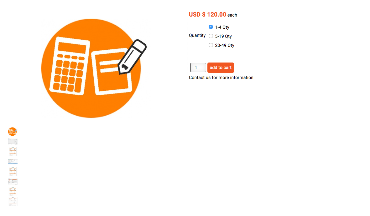Open the second thumbnail in the gallery strip
Screen dimensions: 370x216
tap(13, 141)
